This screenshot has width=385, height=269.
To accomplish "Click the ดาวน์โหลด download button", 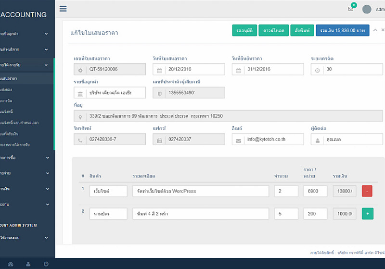I will (x=274, y=31).
